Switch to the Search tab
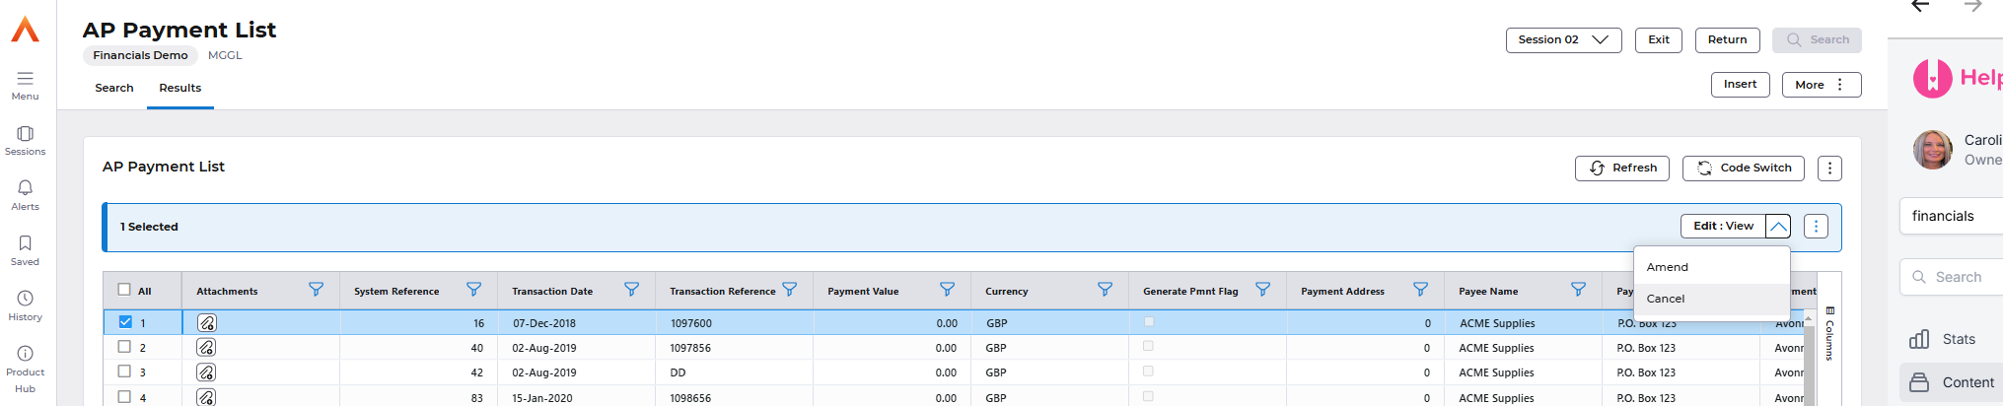The height and width of the screenshot is (406, 2003). pyautogui.click(x=114, y=88)
